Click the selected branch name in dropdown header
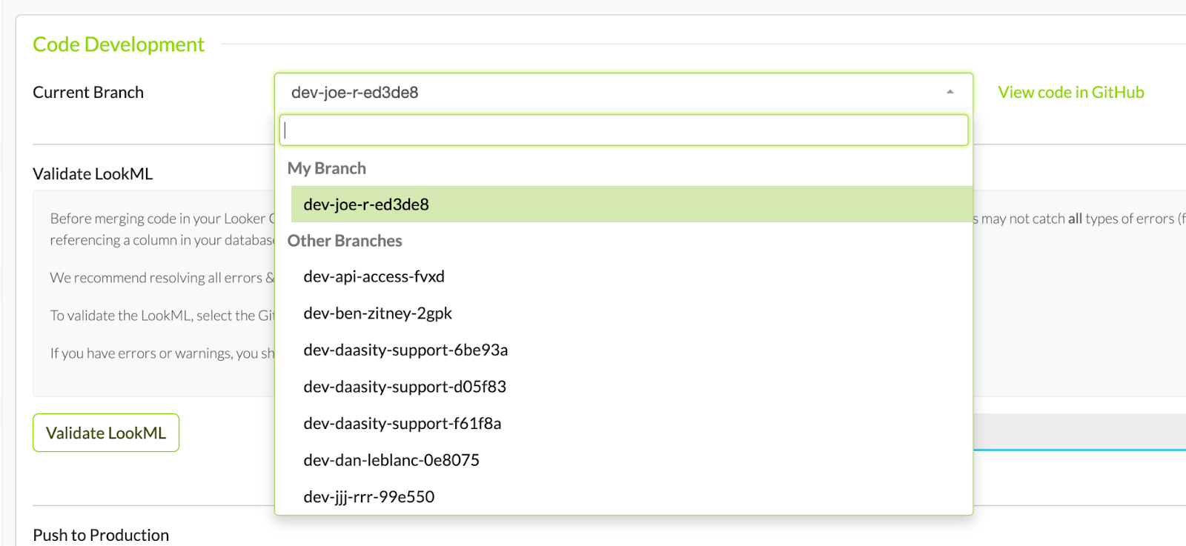1186x546 pixels. coord(355,92)
